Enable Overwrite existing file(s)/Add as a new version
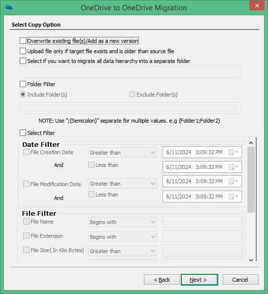Screen dimensions: 268x294 tap(23, 41)
